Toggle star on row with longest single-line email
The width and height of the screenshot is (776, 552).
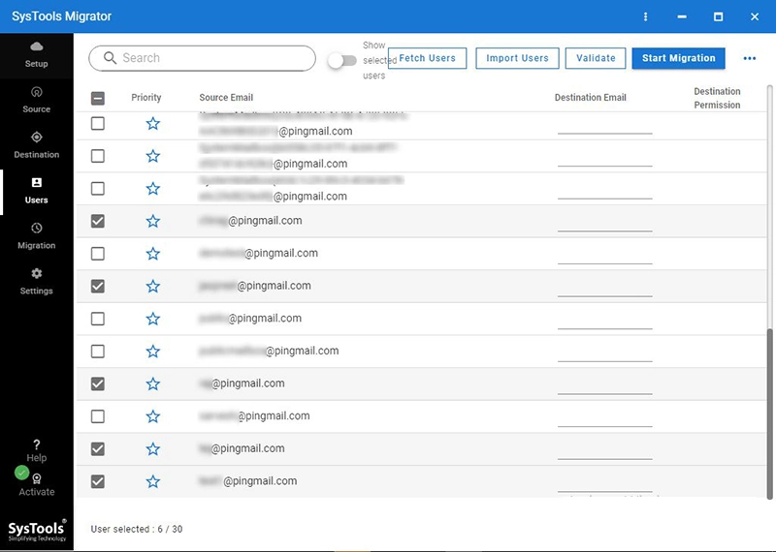coord(153,352)
